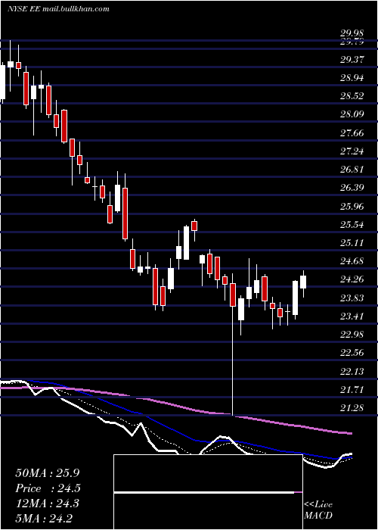Click the 22.56 price axis label
Viewport: 378px width, 530px height.
coord(352,353)
